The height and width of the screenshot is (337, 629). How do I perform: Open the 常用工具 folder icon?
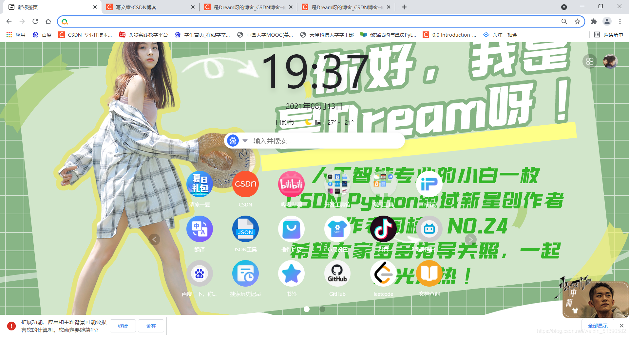click(x=383, y=184)
